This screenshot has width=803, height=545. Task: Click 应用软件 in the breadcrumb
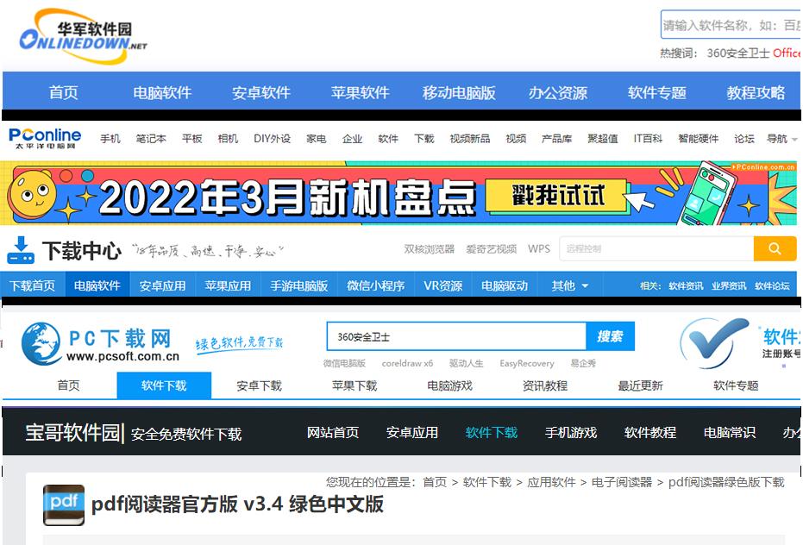(551, 482)
